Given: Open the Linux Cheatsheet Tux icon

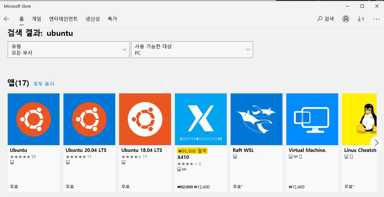Looking at the screenshot, I should tap(359, 119).
